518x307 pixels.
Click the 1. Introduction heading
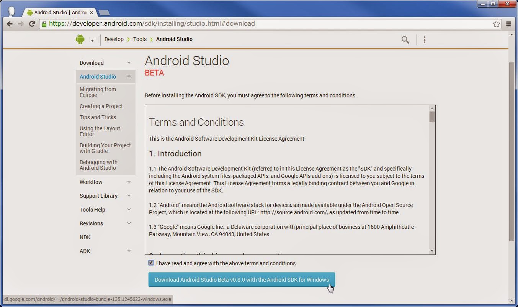pyautogui.click(x=175, y=154)
